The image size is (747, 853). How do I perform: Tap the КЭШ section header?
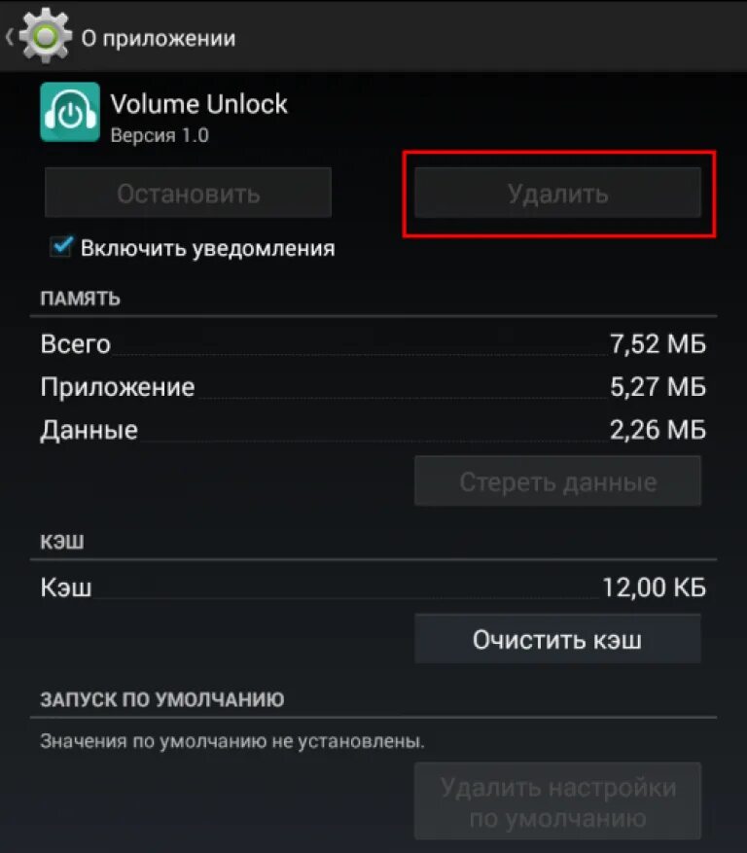coord(62,542)
